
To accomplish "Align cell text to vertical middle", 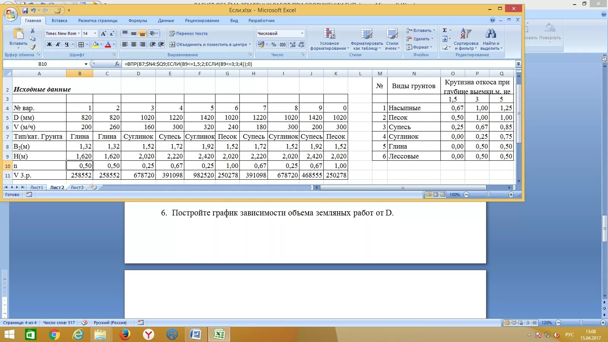I will [x=133, y=33].
